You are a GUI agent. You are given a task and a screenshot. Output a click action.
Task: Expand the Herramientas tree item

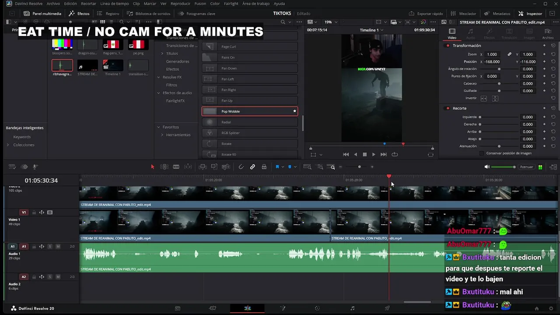tap(162, 135)
